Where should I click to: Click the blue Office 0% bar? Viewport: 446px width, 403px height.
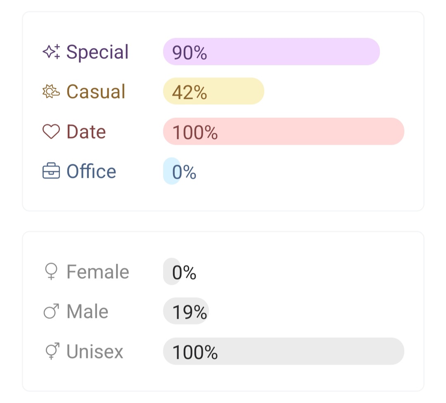[x=172, y=171]
